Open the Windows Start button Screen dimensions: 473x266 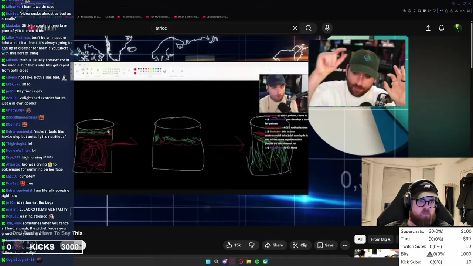tap(208, 262)
